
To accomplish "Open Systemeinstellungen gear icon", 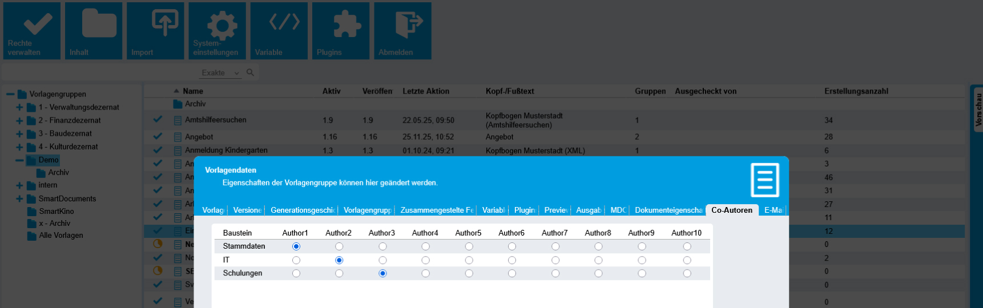I will 217,31.
